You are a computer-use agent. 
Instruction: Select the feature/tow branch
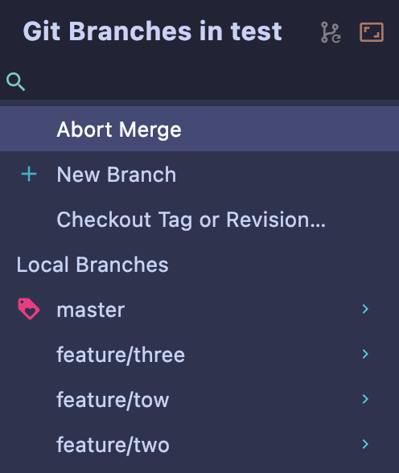click(x=199, y=399)
